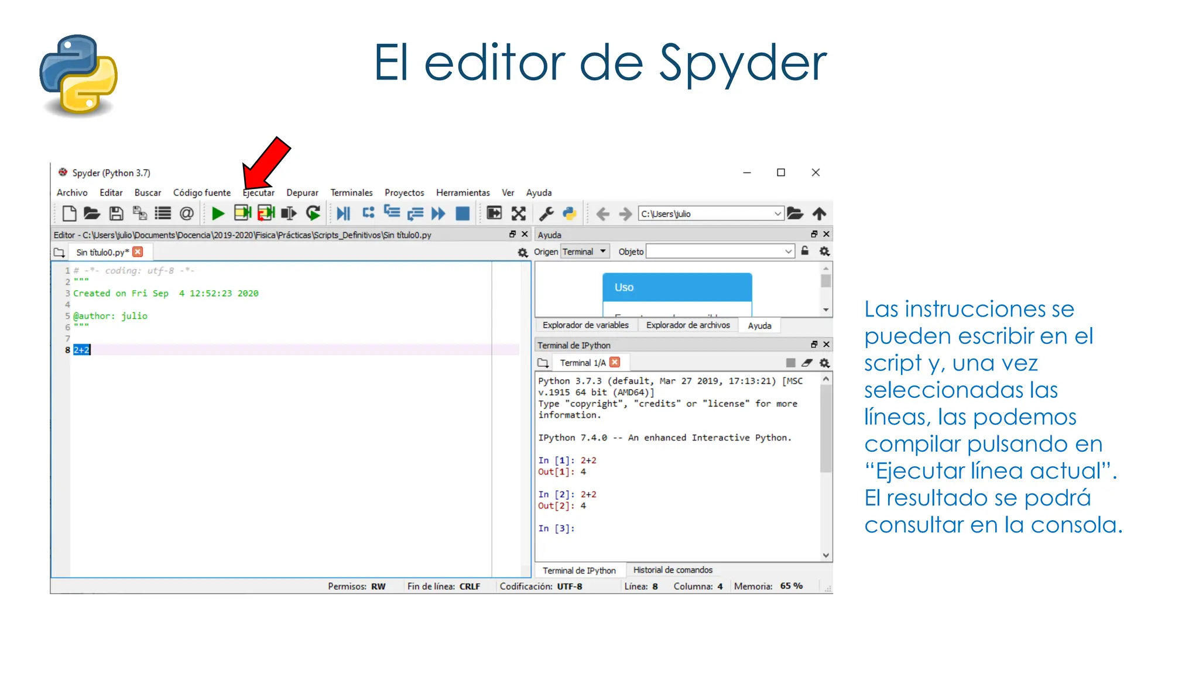
Task: Execute current line in debugger (step)
Action: 368,213
